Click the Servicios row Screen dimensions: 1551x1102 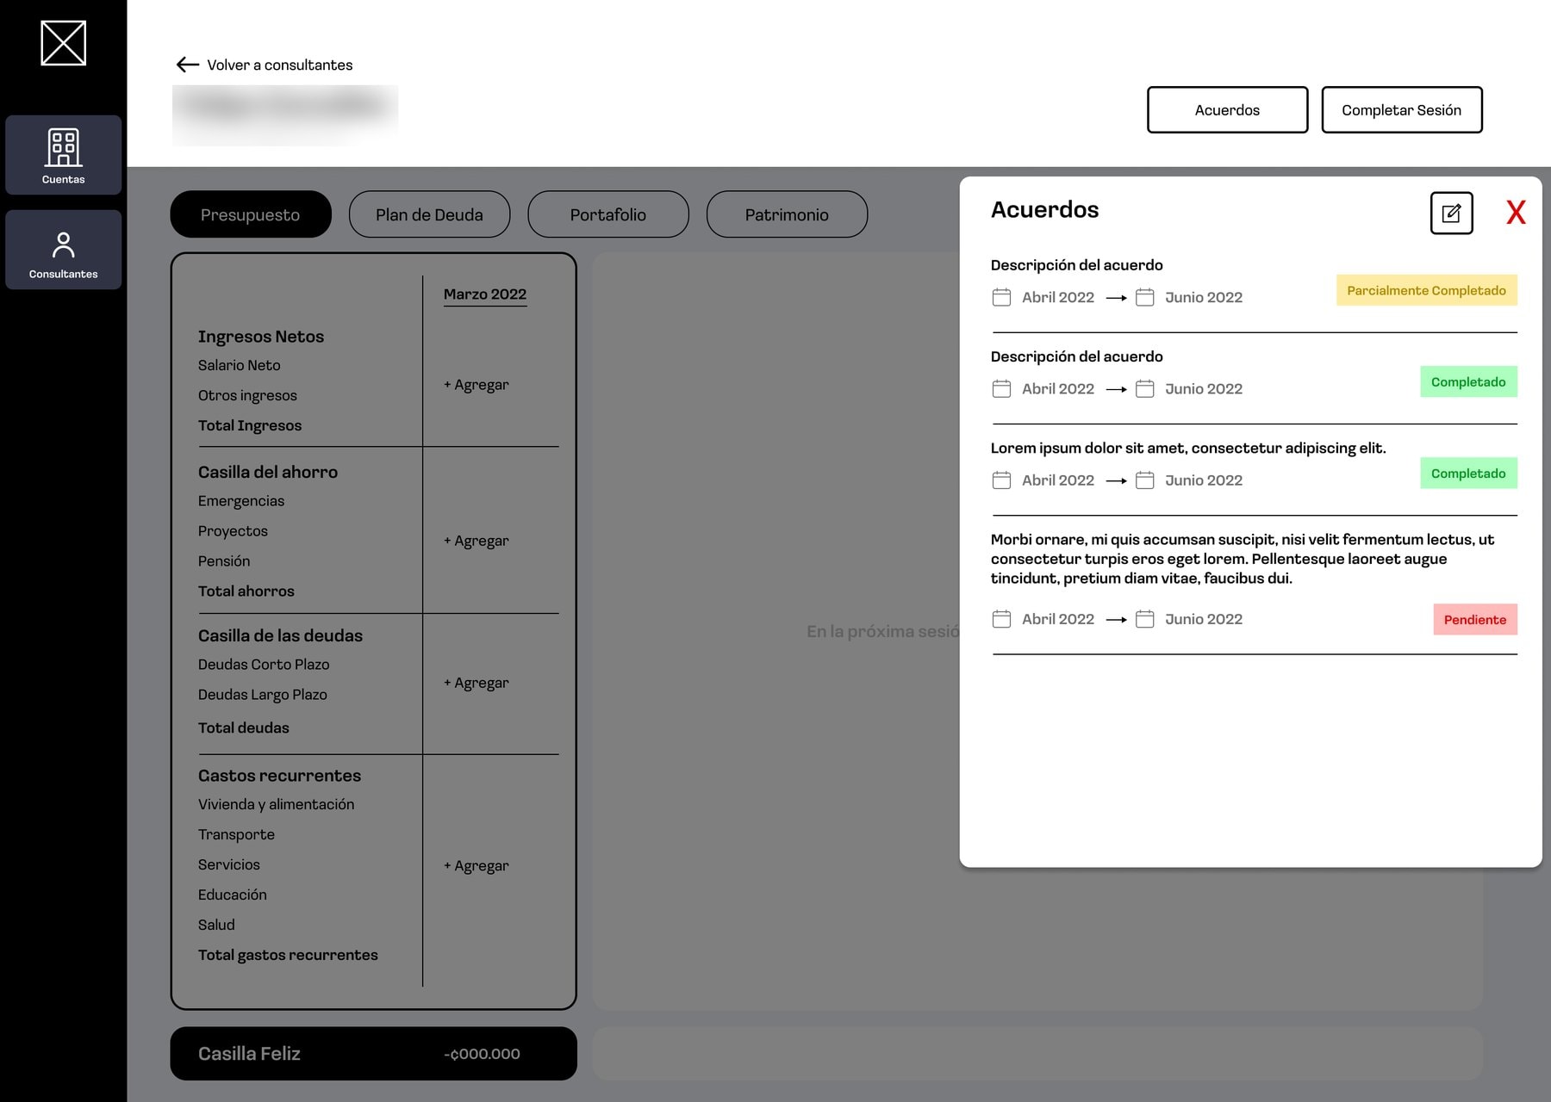click(229, 864)
